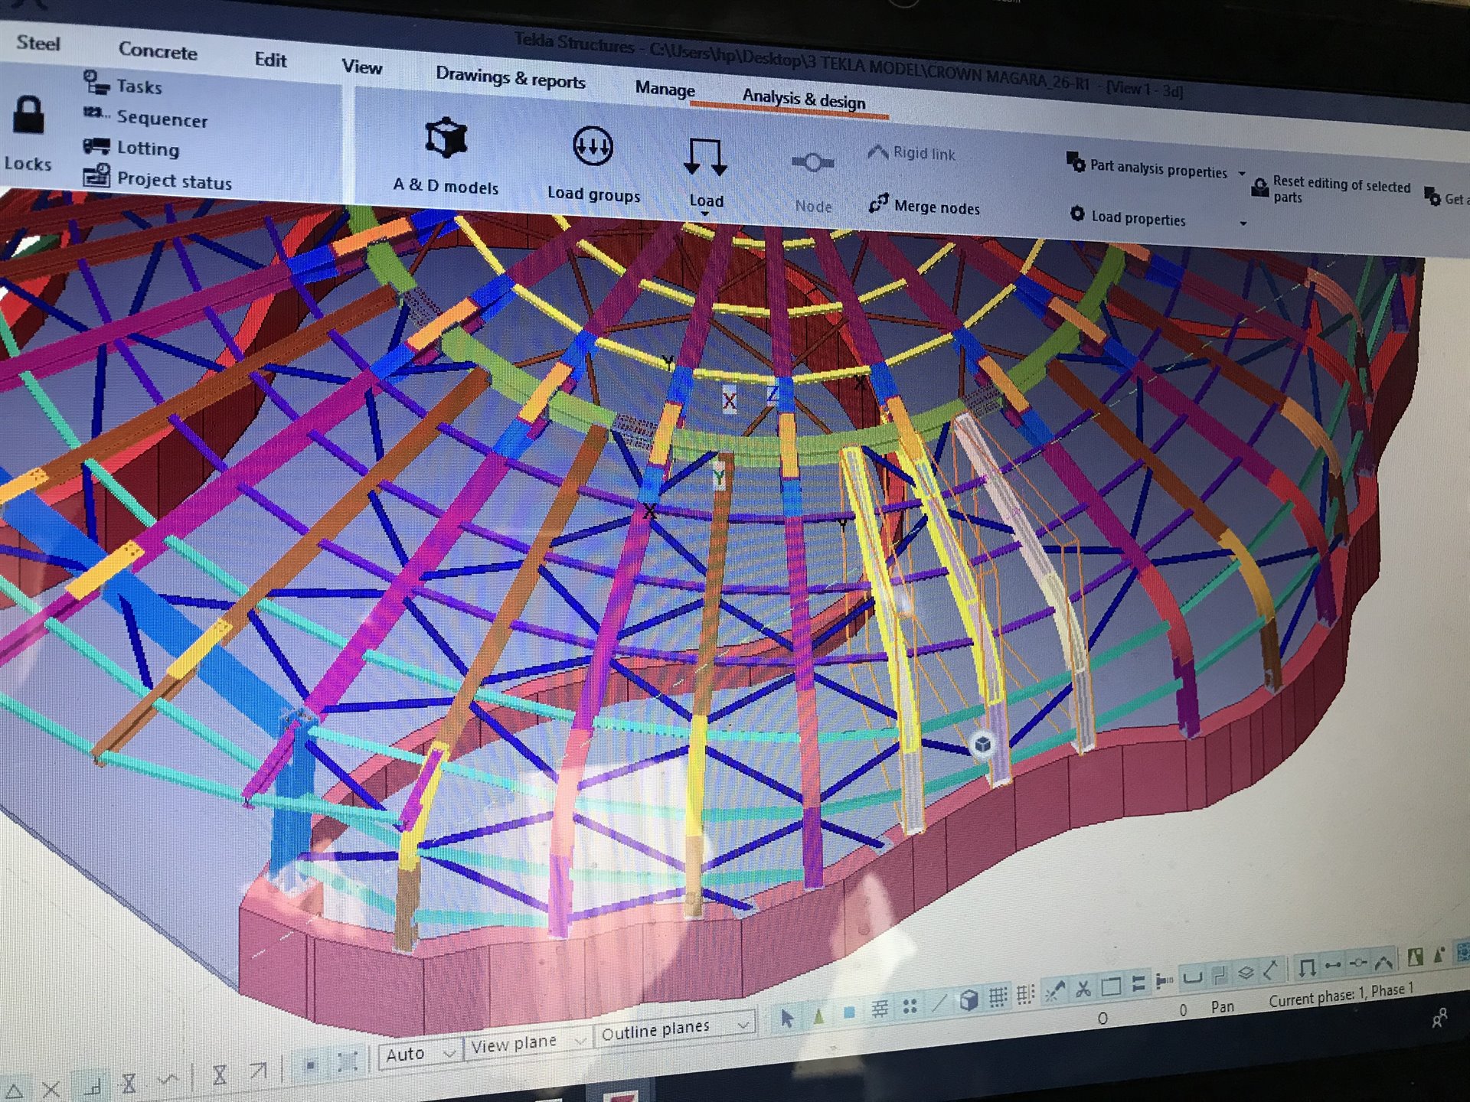Click the select welds icon

[1054, 991]
